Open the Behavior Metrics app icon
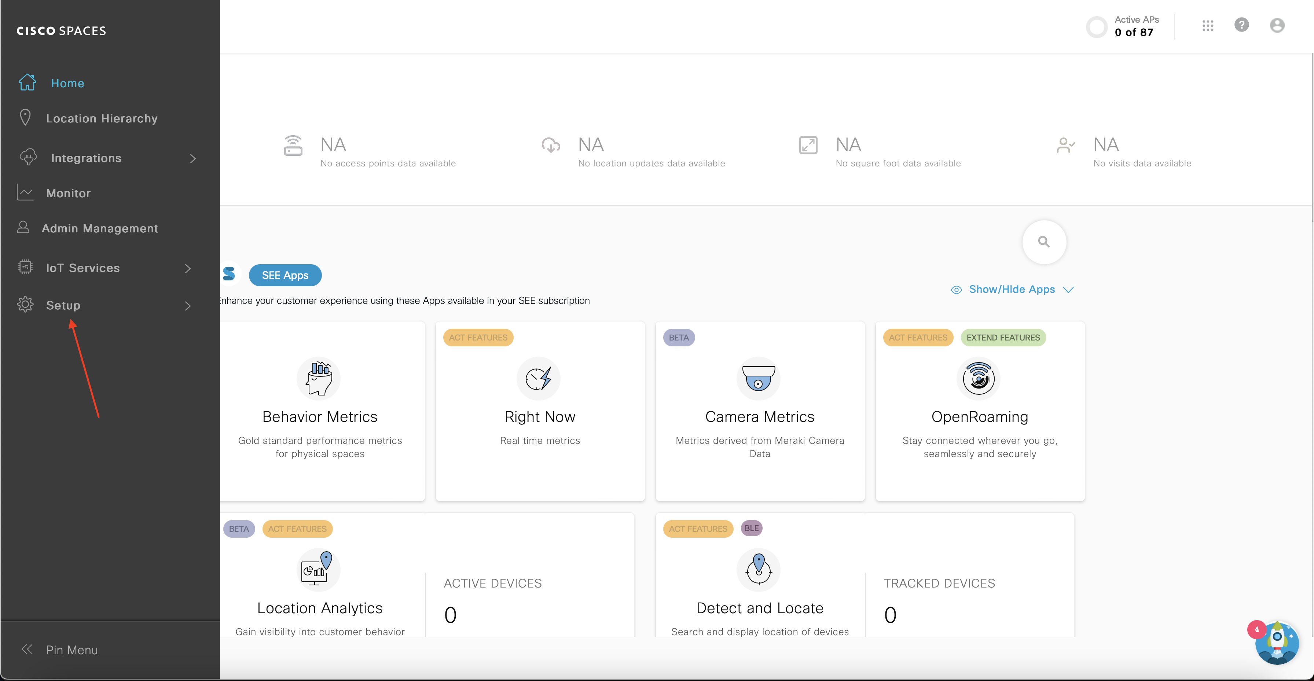 [x=319, y=379]
